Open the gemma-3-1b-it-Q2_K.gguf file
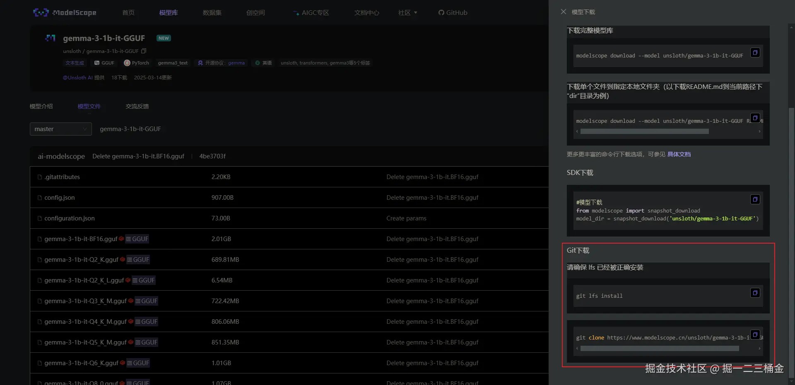The width and height of the screenshot is (795, 385). point(81,260)
